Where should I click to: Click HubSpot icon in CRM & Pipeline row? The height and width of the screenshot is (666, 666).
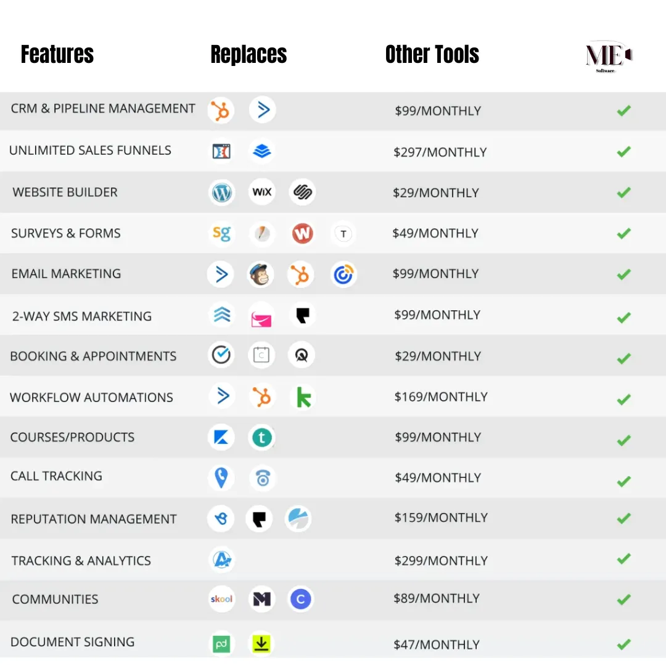coord(221,110)
